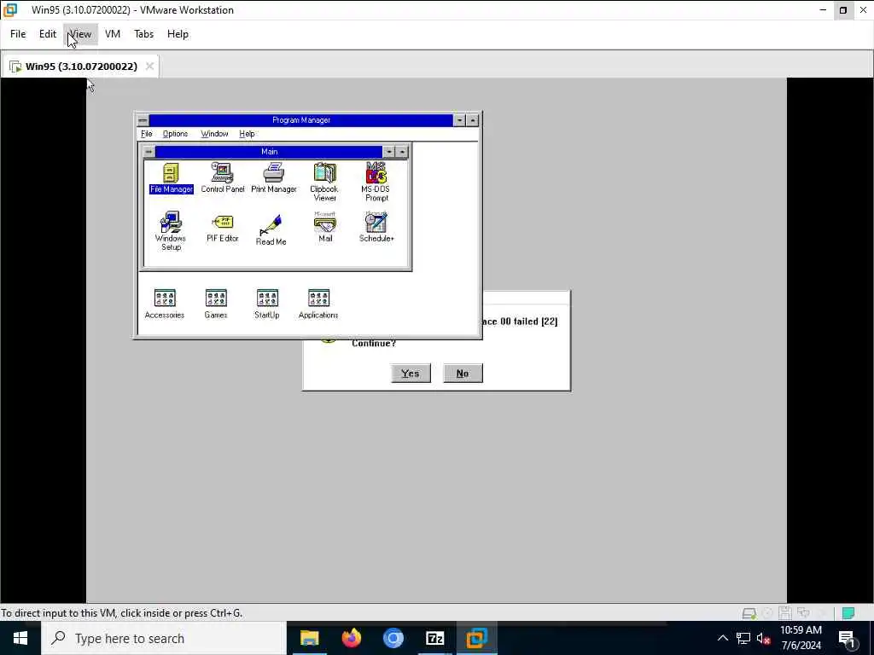Screen dimensions: 874x655
Task: Open Program Manager's Help menu
Action: [247, 134]
